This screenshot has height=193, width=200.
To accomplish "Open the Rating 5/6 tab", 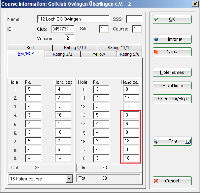I will (129, 54).
